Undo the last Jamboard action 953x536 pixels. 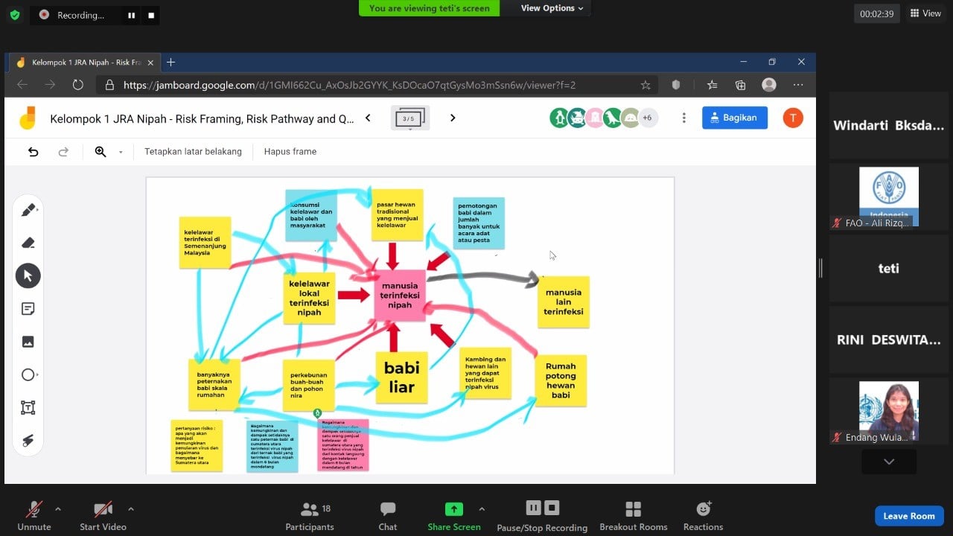[x=33, y=152]
